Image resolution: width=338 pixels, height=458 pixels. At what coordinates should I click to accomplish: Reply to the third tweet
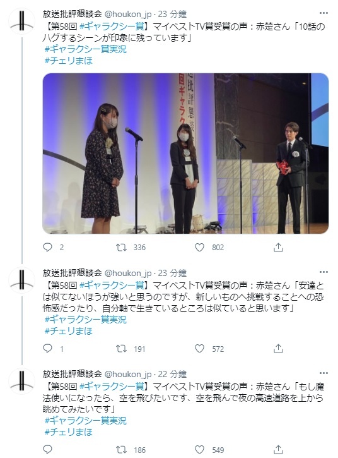coord(47,450)
